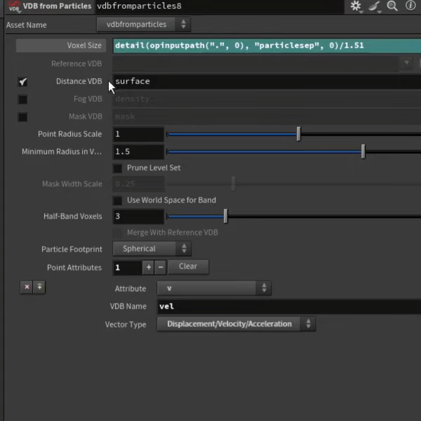Add a point attribute with plus button
The image size is (421, 421).
click(x=148, y=267)
